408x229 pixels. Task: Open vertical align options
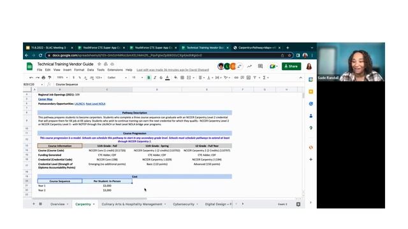(x=210, y=78)
